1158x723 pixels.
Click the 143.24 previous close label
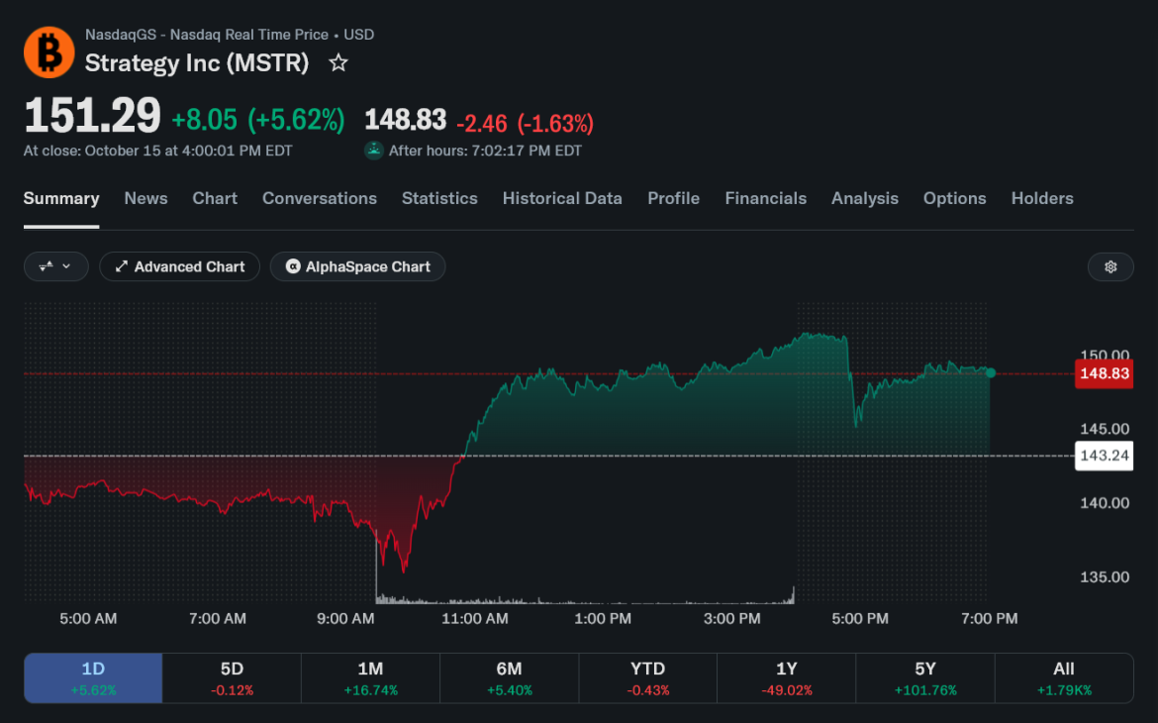point(1105,456)
